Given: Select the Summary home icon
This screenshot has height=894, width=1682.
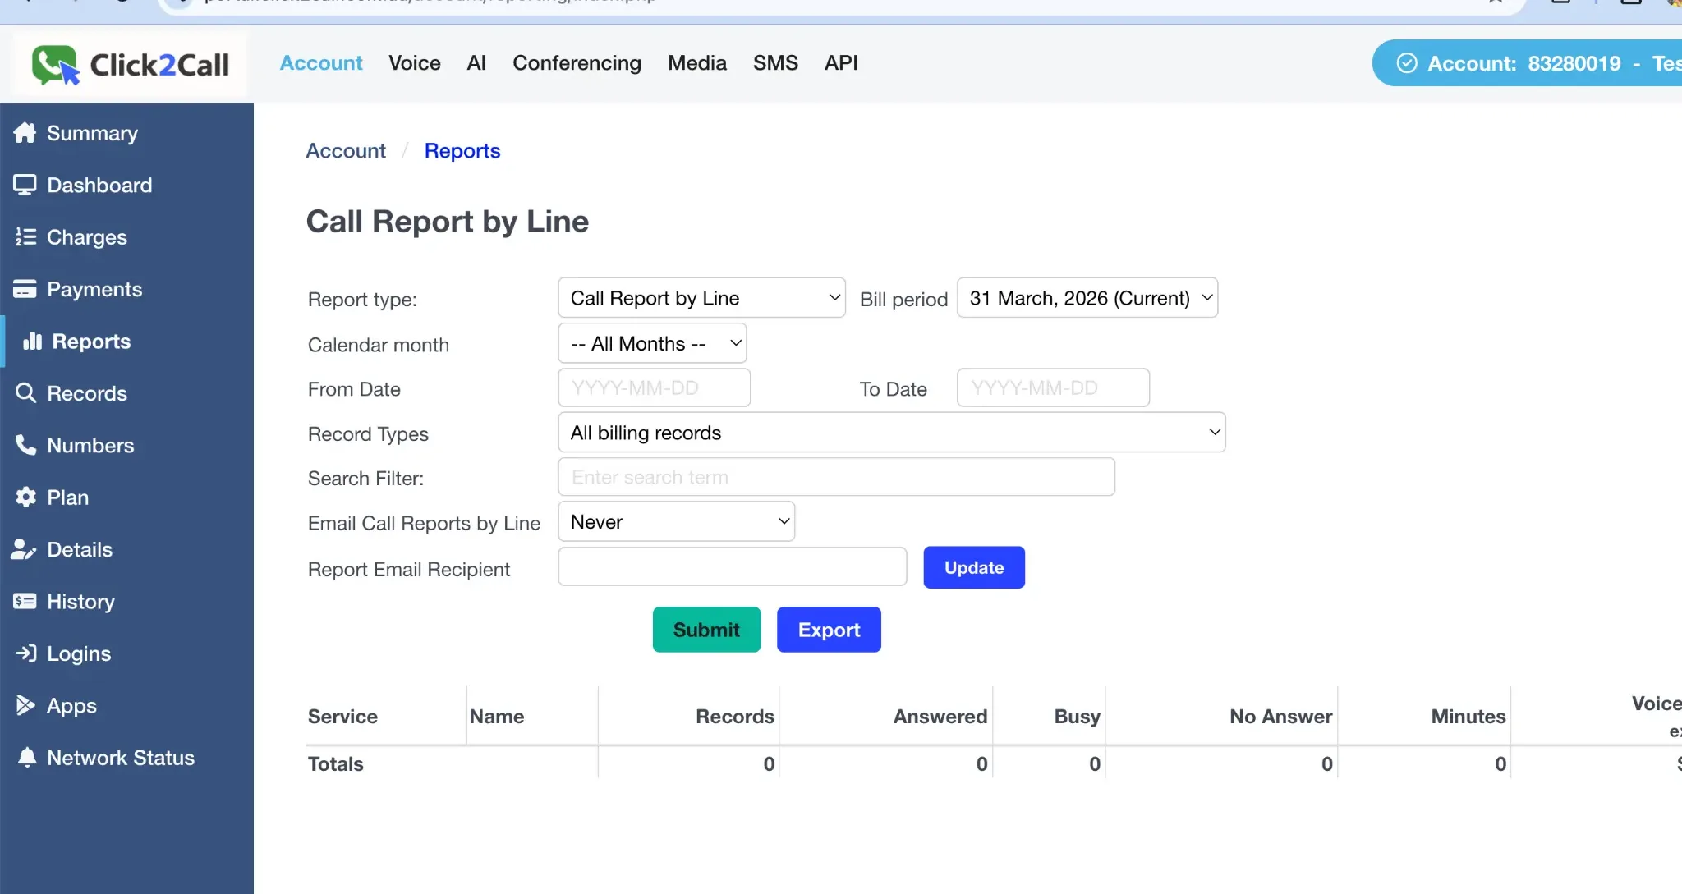Looking at the screenshot, I should point(25,132).
